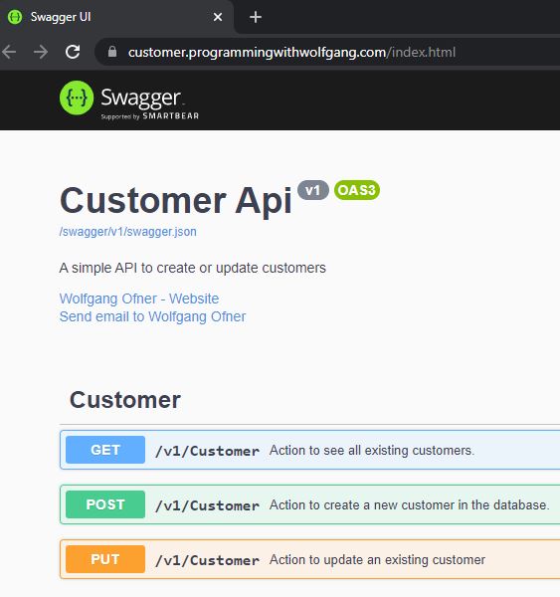The width and height of the screenshot is (560, 597).
Task: Expand the GET /v1/Customer operation
Action: (x=309, y=450)
